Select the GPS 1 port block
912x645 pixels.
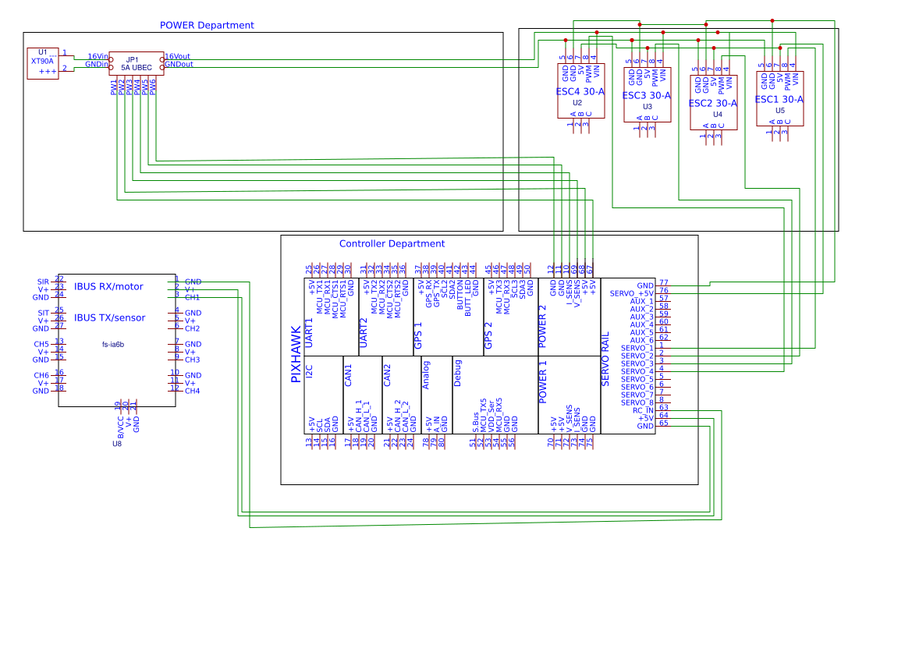click(418, 335)
